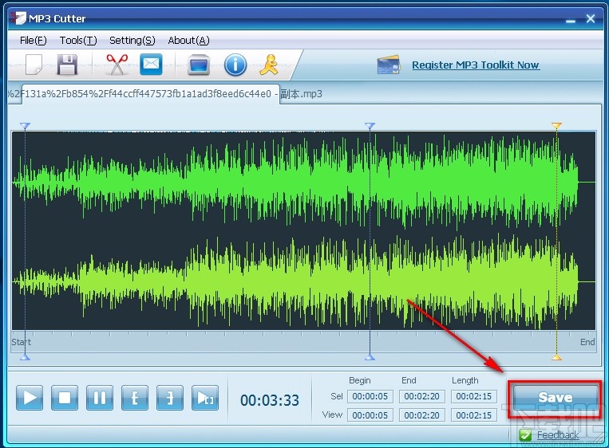This screenshot has height=448, width=609.
Task: Click the 00:03:33 time display
Action: point(270,400)
